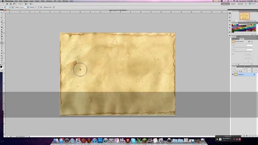
Task: Click the Swatches panel tab
Action: point(235,23)
